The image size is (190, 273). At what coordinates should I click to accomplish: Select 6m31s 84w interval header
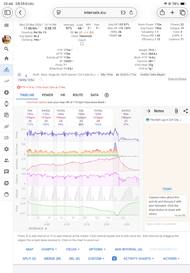click(x=126, y=117)
